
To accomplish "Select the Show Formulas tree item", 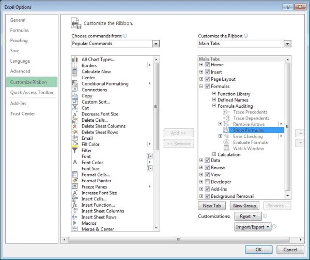I will coord(254,130).
